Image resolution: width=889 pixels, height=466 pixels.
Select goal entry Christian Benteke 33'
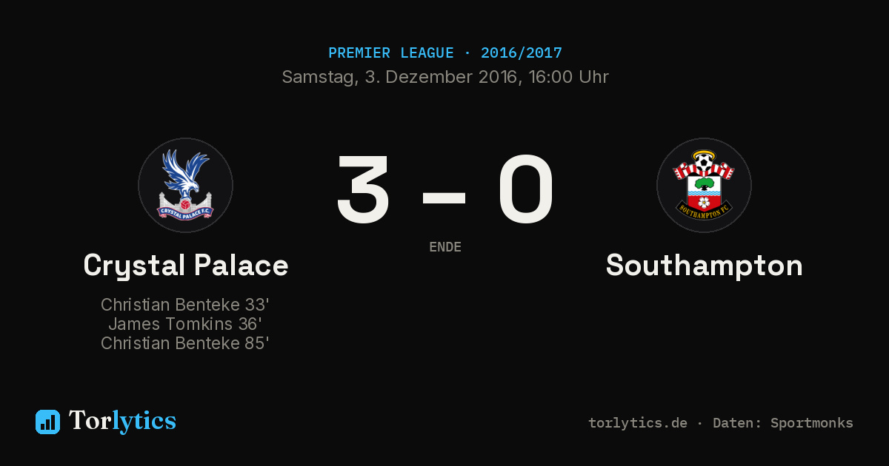click(x=185, y=305)
